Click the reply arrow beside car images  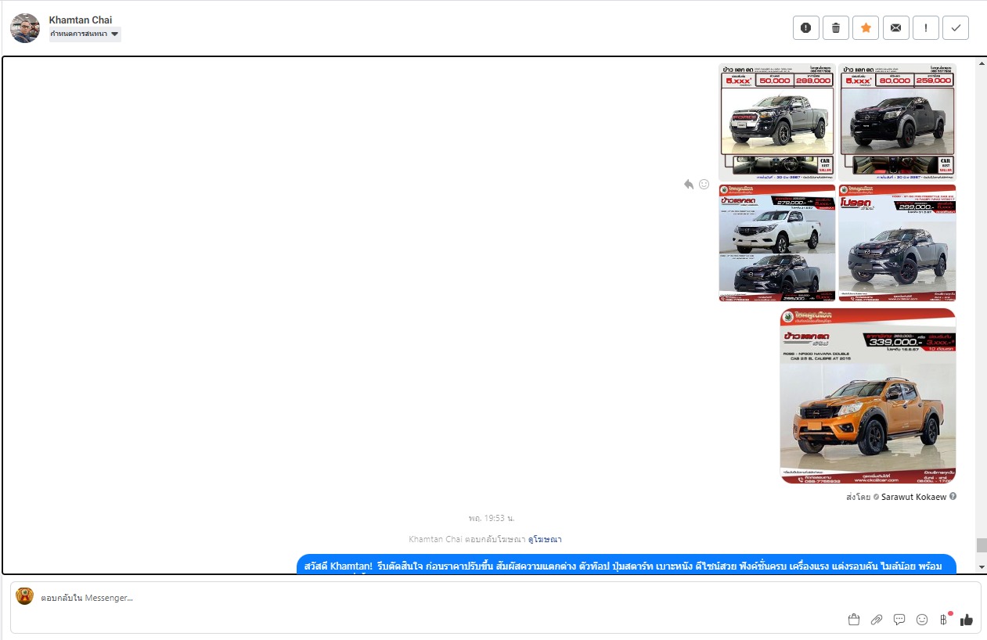click(x=689, y=184)
